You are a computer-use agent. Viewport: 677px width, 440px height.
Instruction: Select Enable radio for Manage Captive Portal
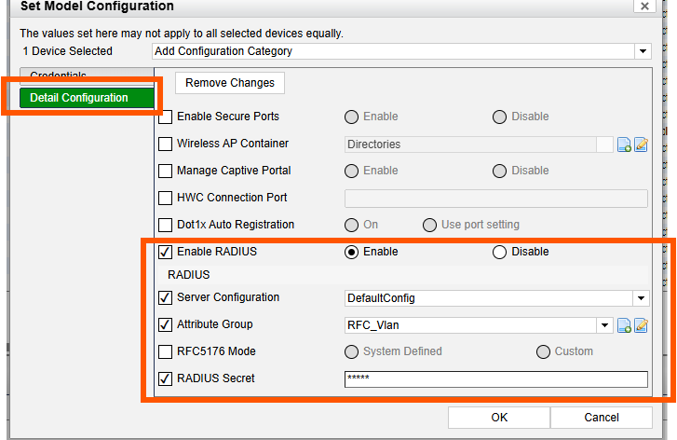click(351, 171)
